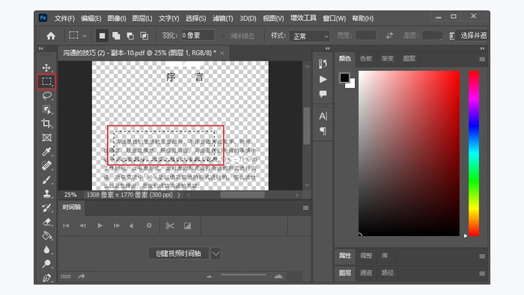Collapse the icon panel dock arrows
The width and height of the screenshot is (524, 295).
(328, 49)
